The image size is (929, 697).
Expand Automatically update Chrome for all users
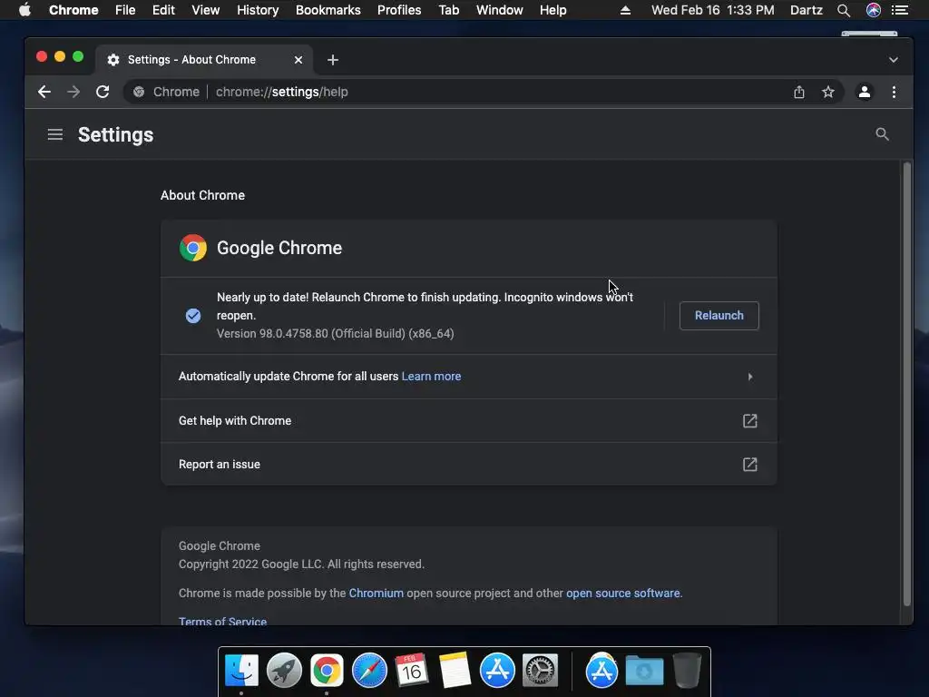point(469,377)
